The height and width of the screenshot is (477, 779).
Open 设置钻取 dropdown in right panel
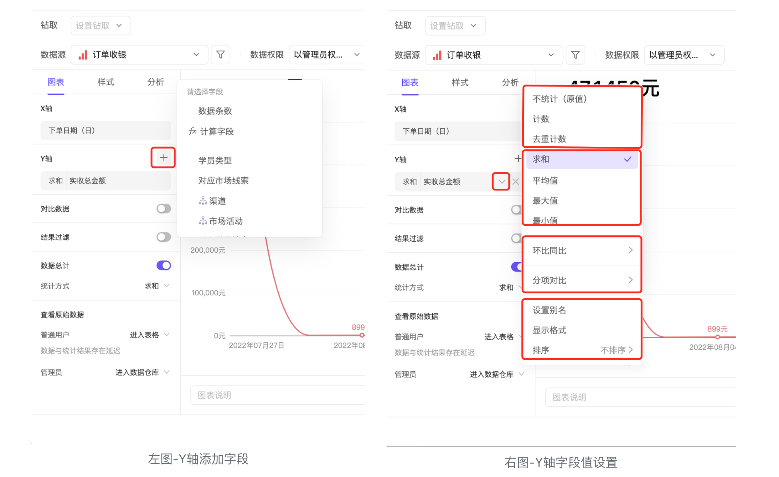pyautogui.click(x=455, y=26)
